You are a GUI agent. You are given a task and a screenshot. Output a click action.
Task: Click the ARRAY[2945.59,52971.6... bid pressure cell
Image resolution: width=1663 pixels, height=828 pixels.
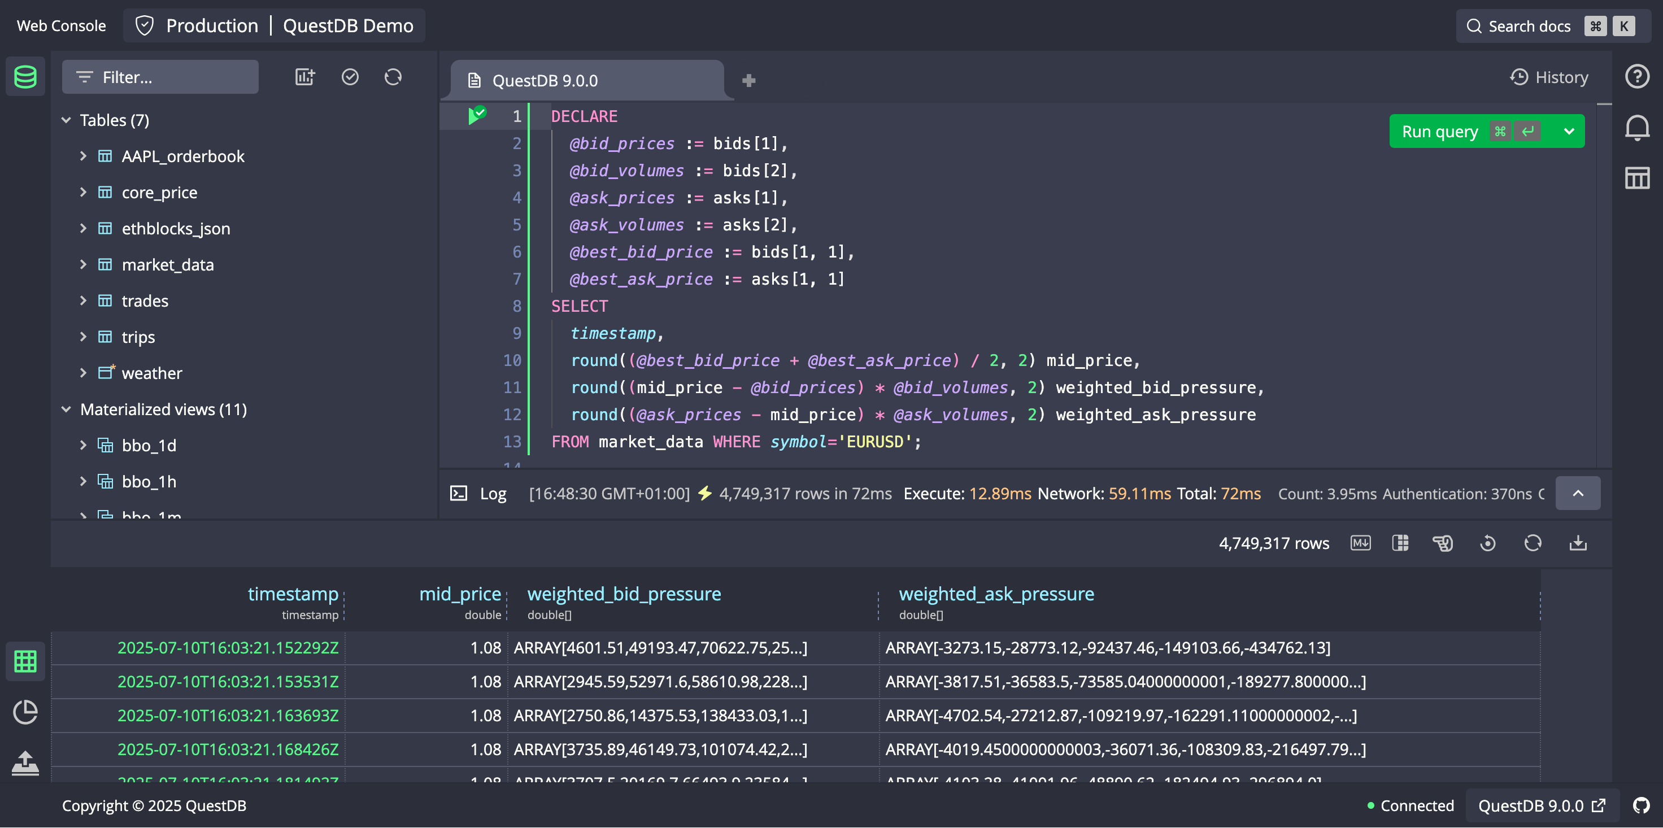(x=660, y=682)
